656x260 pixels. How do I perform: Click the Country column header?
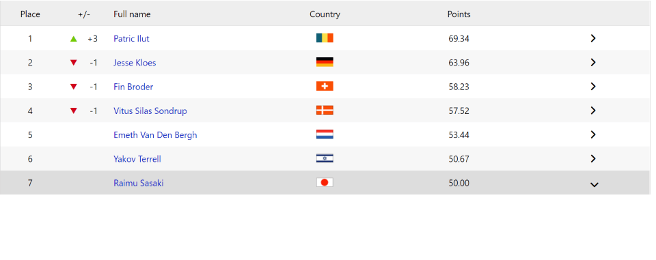click(x=325, y=14)
